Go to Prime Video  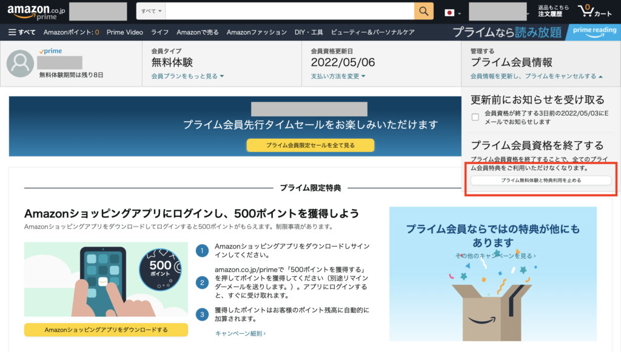point(125,32)
